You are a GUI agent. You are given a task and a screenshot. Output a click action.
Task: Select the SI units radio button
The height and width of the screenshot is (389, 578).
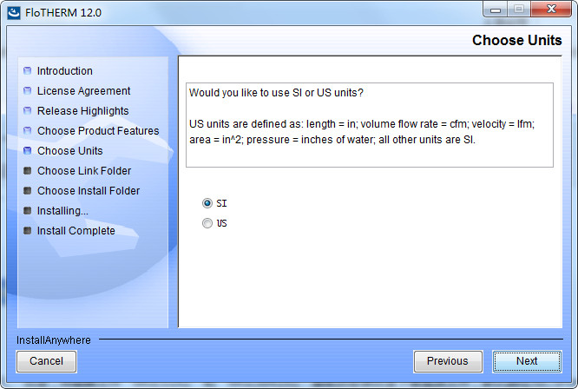pos(207,203)
